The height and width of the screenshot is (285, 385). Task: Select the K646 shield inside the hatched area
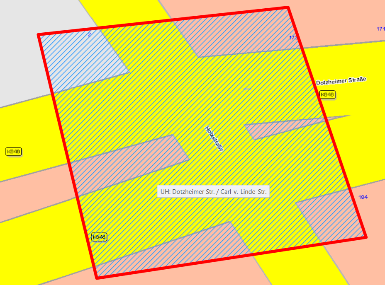click(x=99, y=237)
